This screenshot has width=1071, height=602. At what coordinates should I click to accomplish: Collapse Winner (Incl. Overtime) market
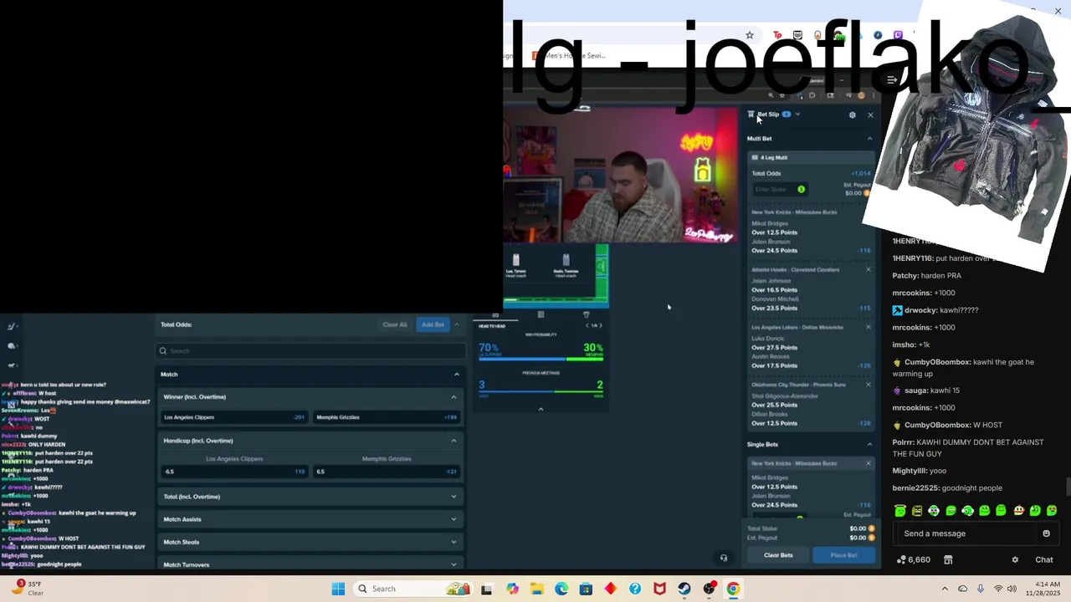point(454,397)
